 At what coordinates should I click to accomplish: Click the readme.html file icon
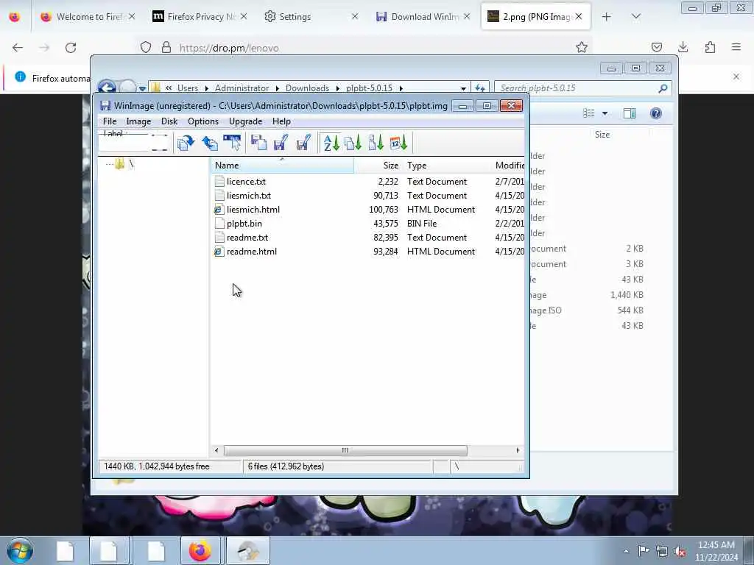(219, 252)
